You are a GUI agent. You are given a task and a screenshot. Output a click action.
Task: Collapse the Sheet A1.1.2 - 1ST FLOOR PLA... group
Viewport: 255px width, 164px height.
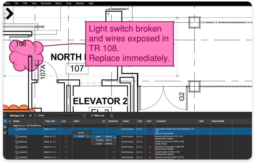click(10, 126)
